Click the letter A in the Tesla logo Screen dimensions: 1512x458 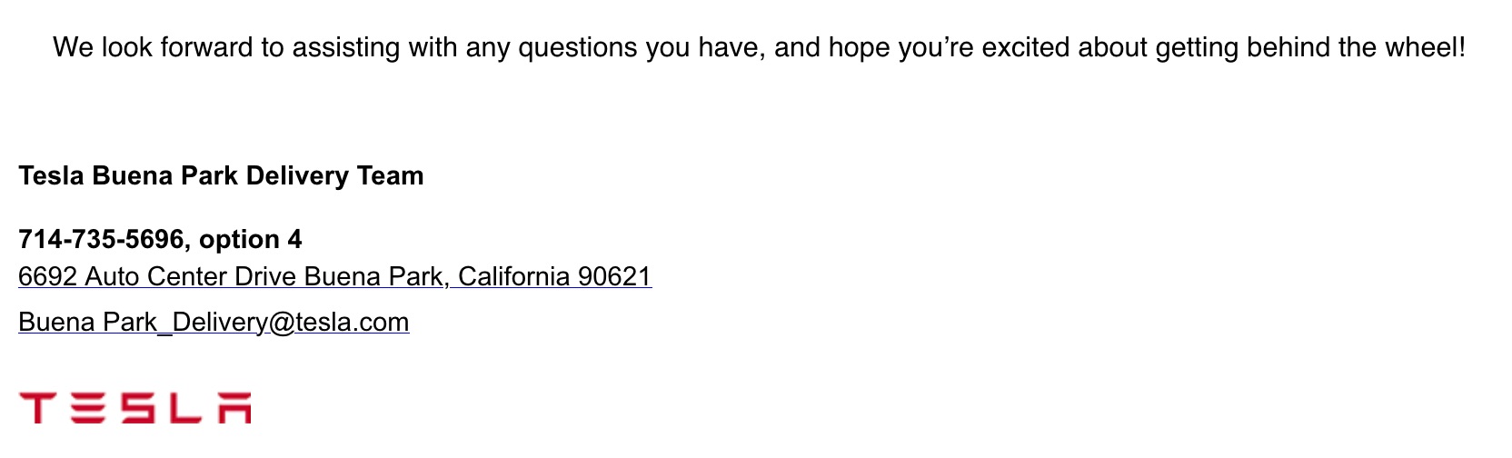coord(234,408)
